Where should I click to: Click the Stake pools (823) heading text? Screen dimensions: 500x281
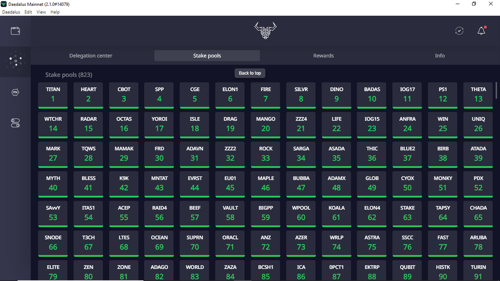point(69,75)
